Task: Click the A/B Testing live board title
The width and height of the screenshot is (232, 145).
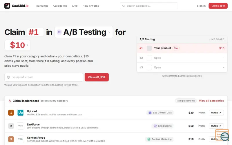Action: pos(147,39)
